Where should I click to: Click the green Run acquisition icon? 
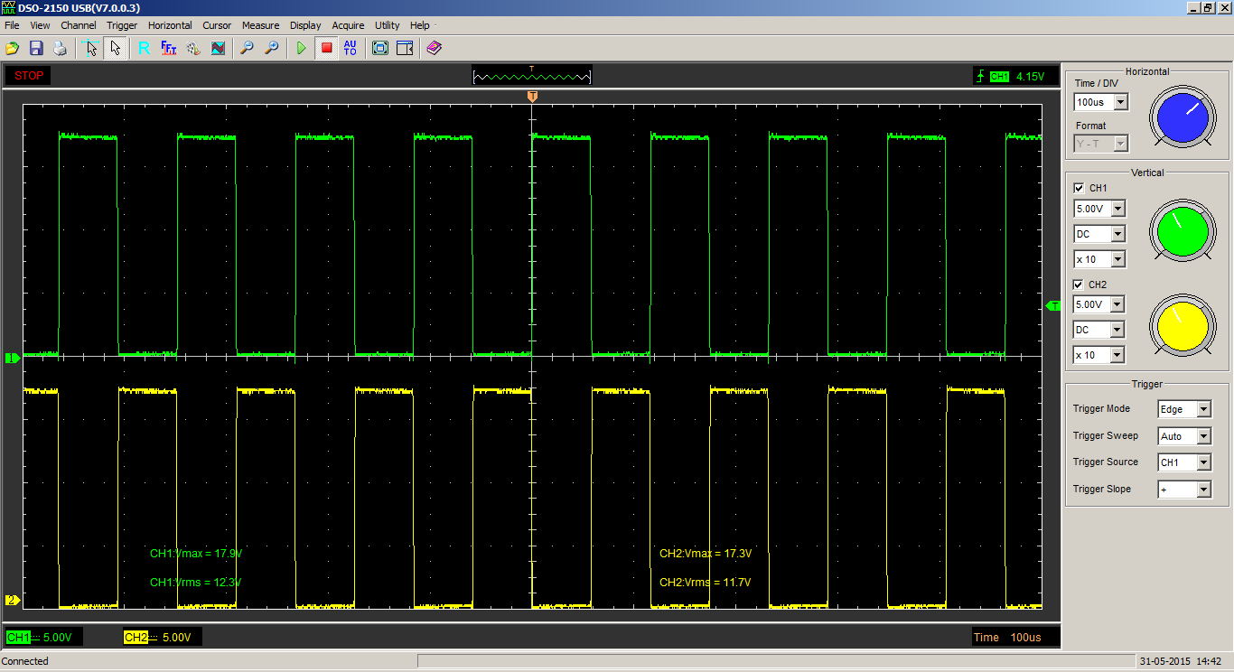pos(302,48)
